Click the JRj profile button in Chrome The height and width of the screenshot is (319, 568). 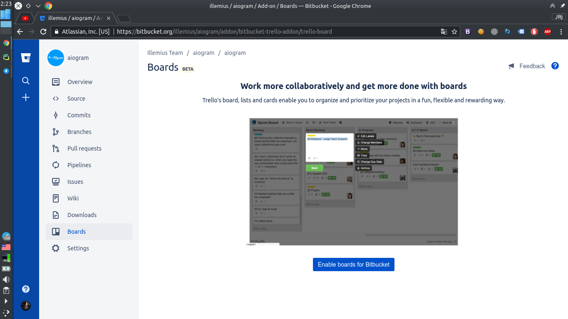point(558,17)
